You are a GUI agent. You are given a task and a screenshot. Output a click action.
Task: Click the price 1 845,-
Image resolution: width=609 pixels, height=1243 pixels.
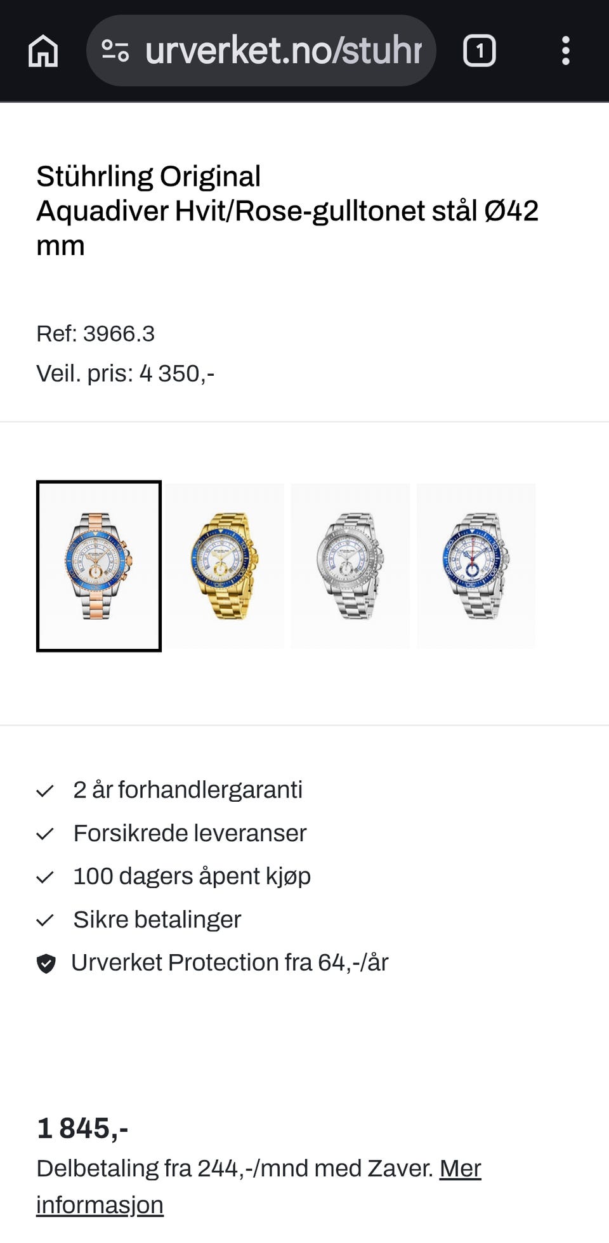click(82, 1128)
